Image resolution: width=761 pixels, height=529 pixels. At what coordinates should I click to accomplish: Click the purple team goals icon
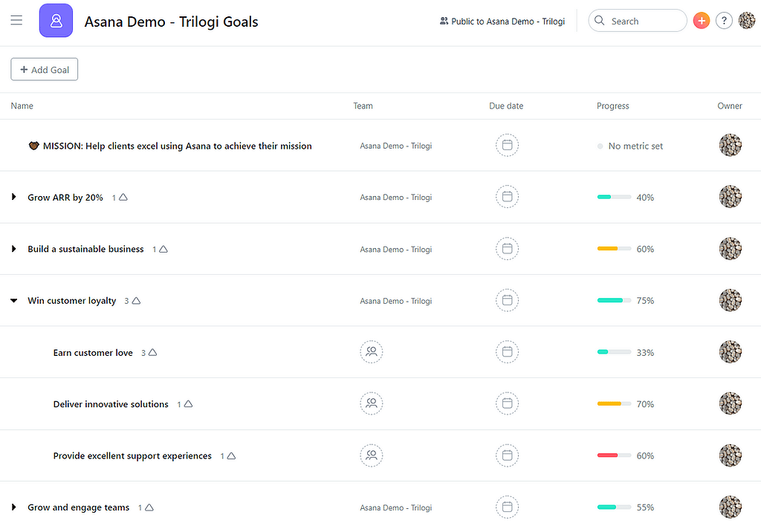(x=56, y=20)
